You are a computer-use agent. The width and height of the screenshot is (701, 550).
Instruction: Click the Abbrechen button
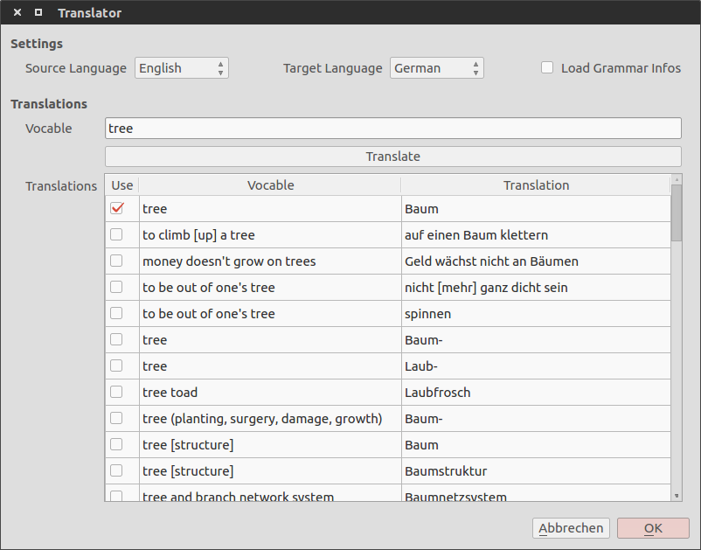[x=571, y=528]
